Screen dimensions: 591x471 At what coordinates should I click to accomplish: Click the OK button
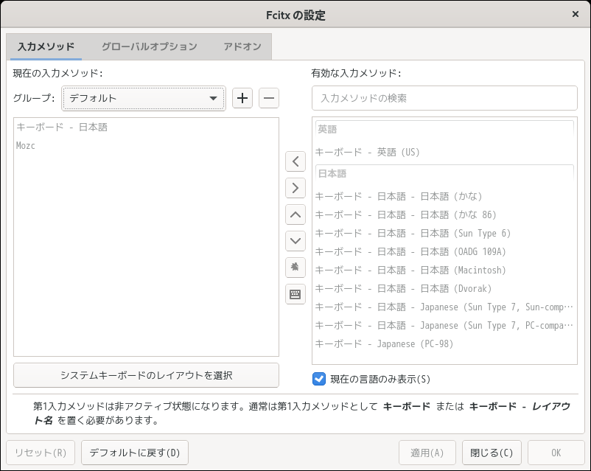(556, 453)
